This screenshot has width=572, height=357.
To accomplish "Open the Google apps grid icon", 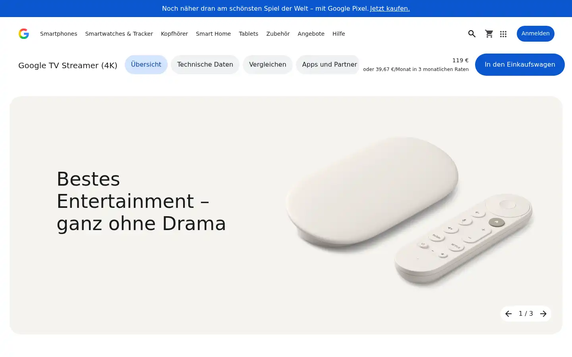I will (x=503, y=34).
